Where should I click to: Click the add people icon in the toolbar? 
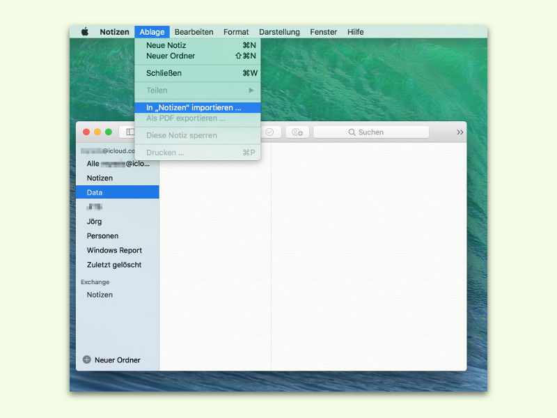coord(297,132)
